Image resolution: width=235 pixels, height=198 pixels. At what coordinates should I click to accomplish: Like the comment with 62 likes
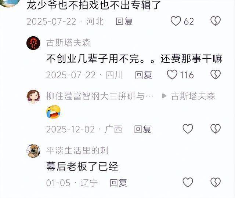point(176,21)
